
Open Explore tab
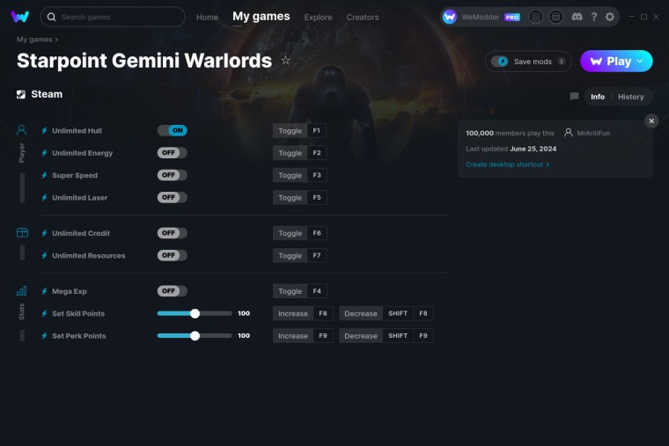point(318,18)
